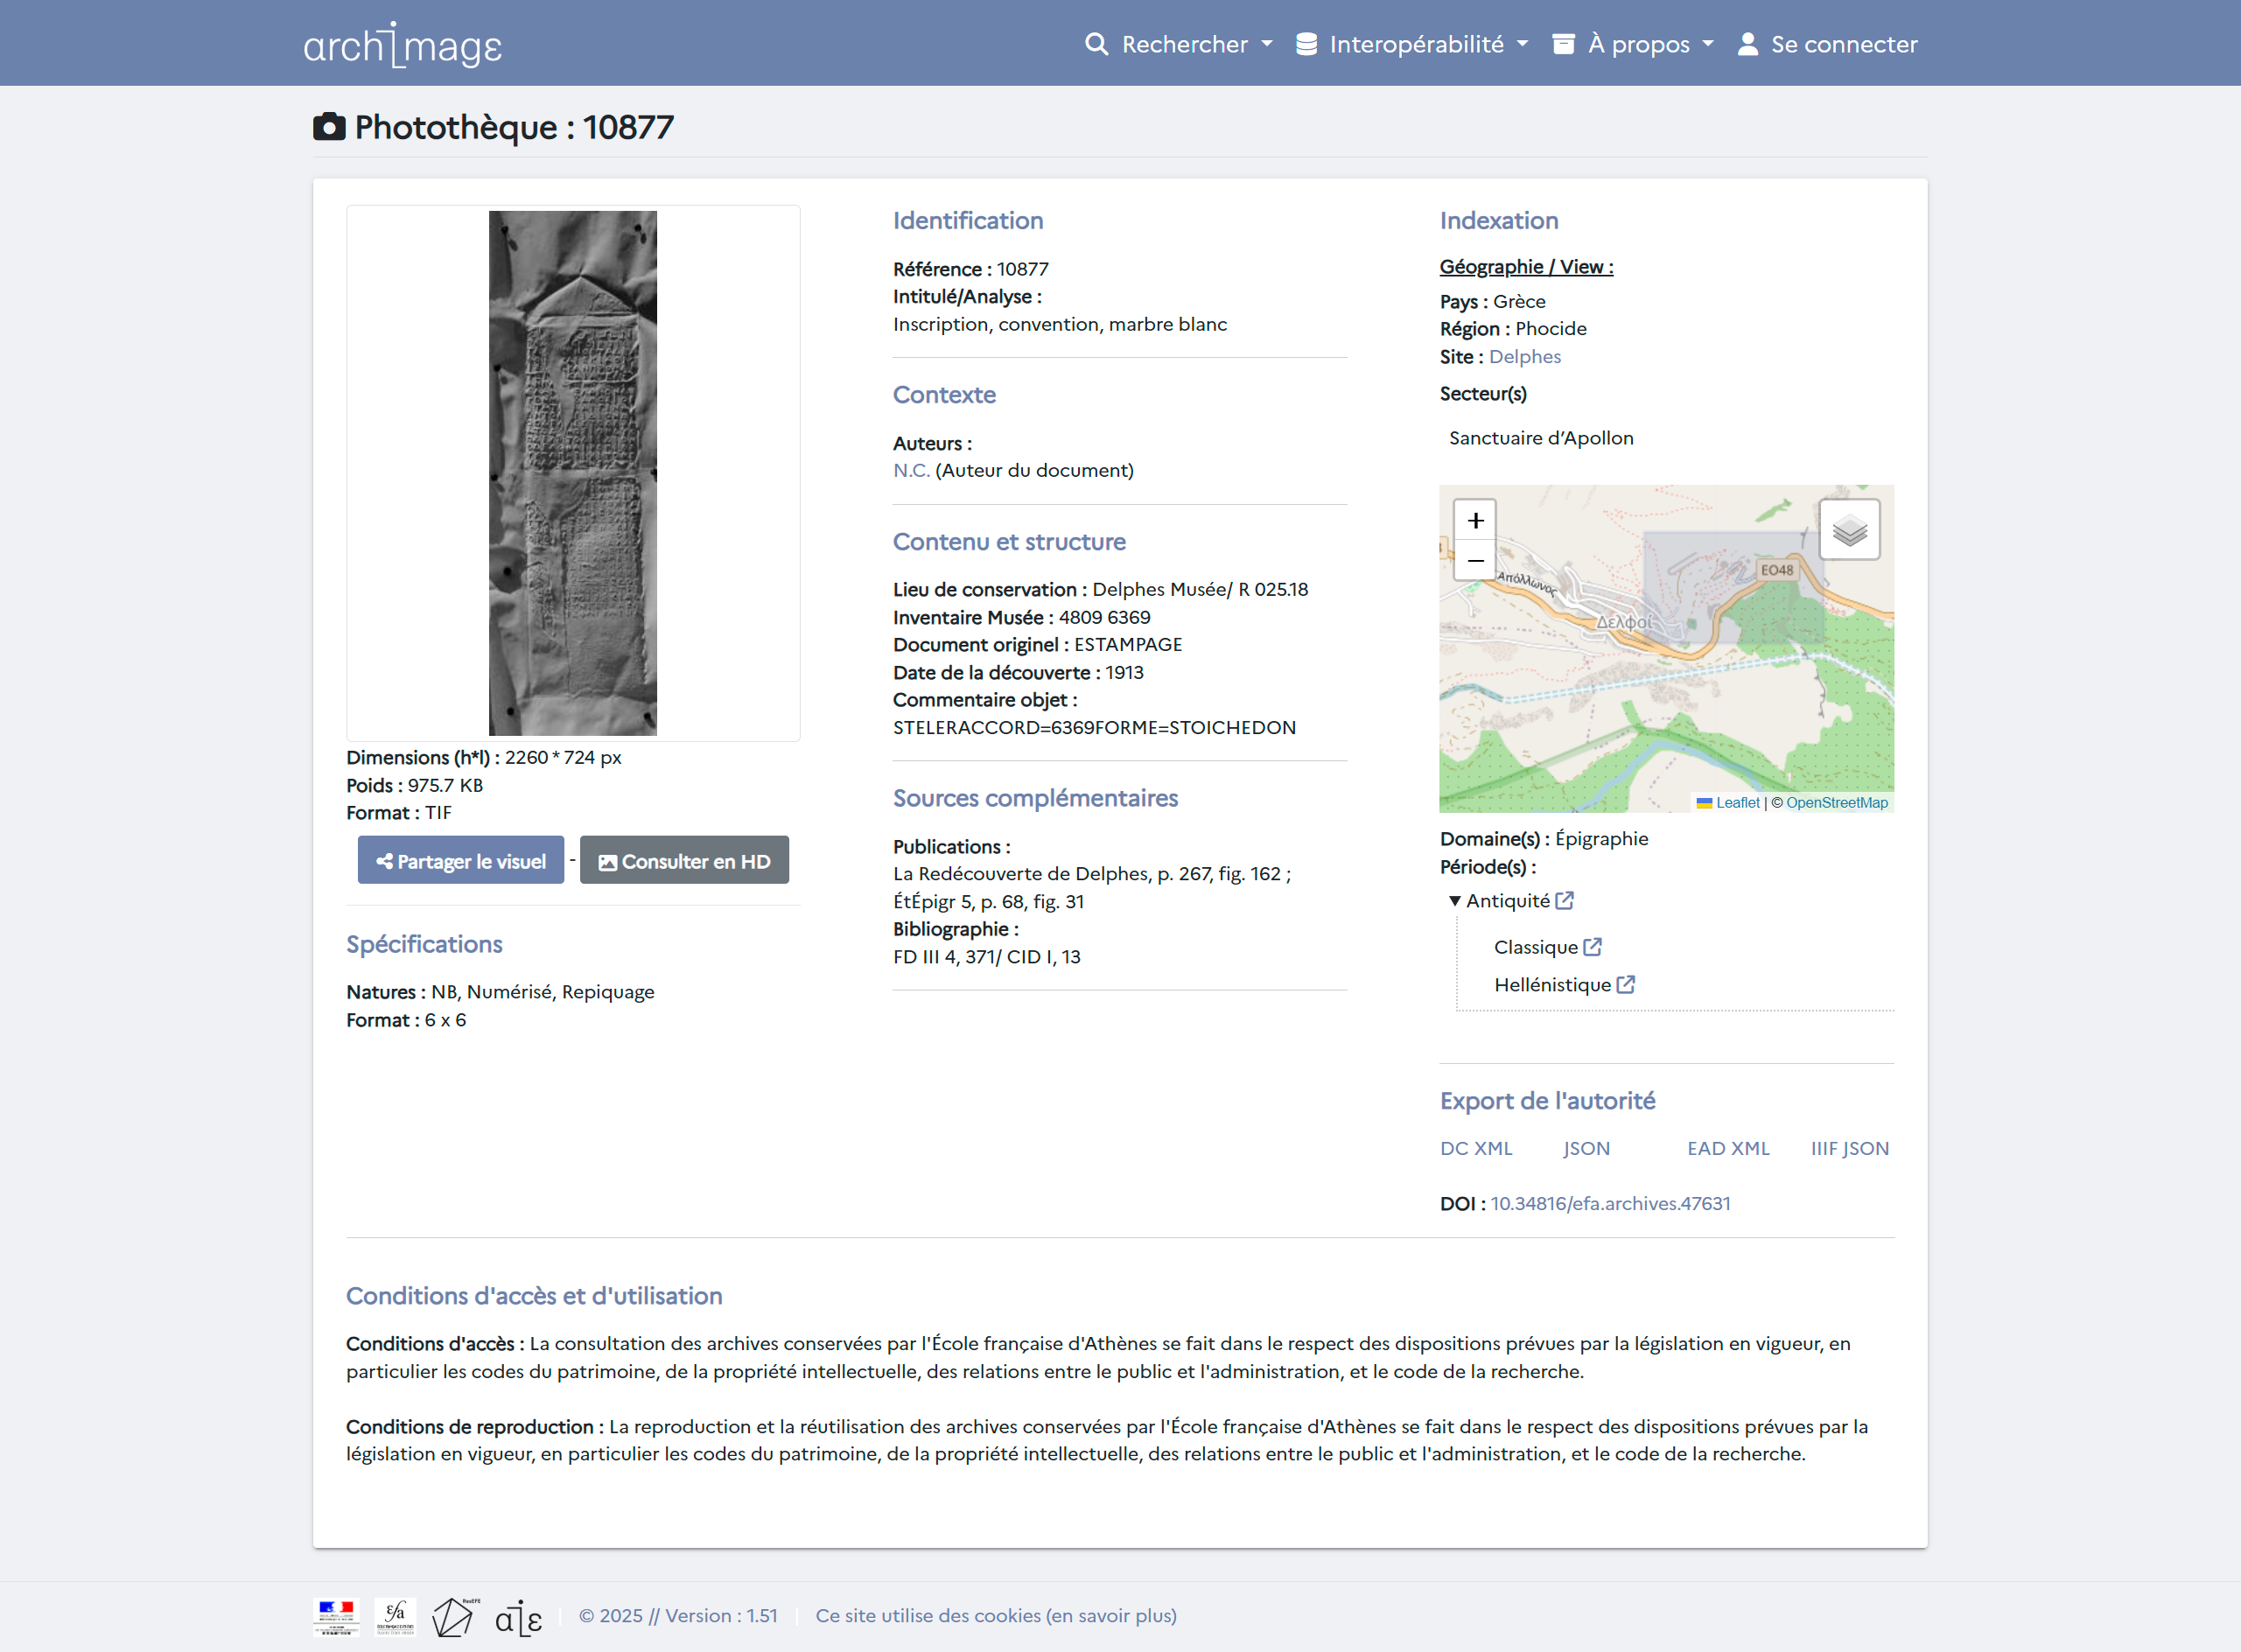Screen dimensions: 2241x1652
Task: Open the Delphes site link
Action: pos(1524,357)
